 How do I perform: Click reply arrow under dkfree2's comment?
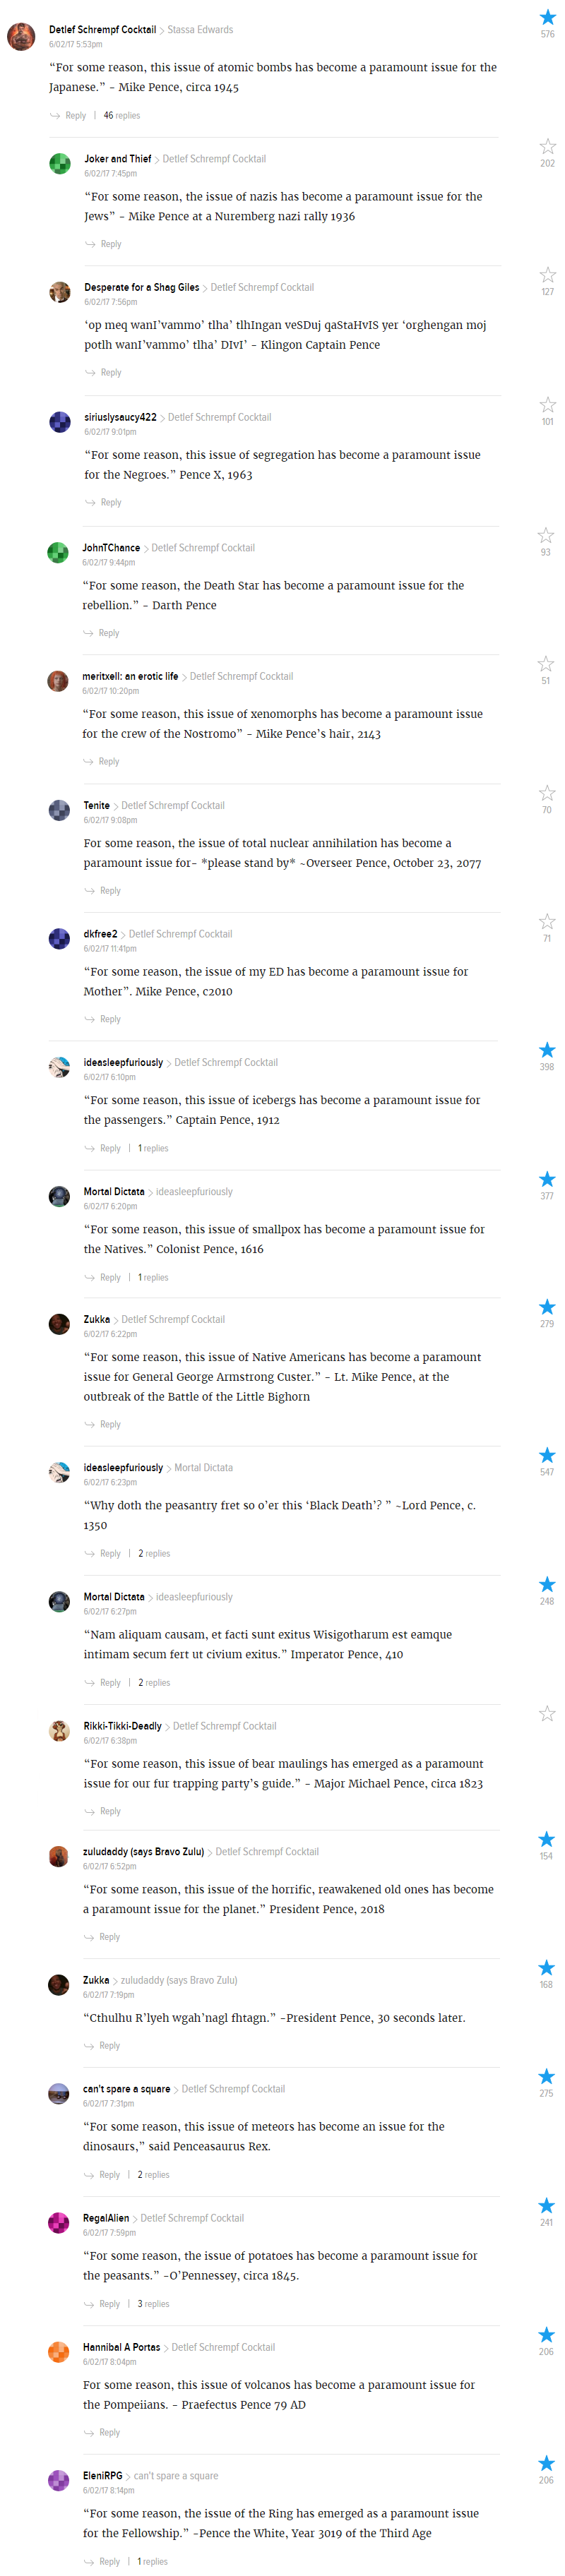[90, 1019]
